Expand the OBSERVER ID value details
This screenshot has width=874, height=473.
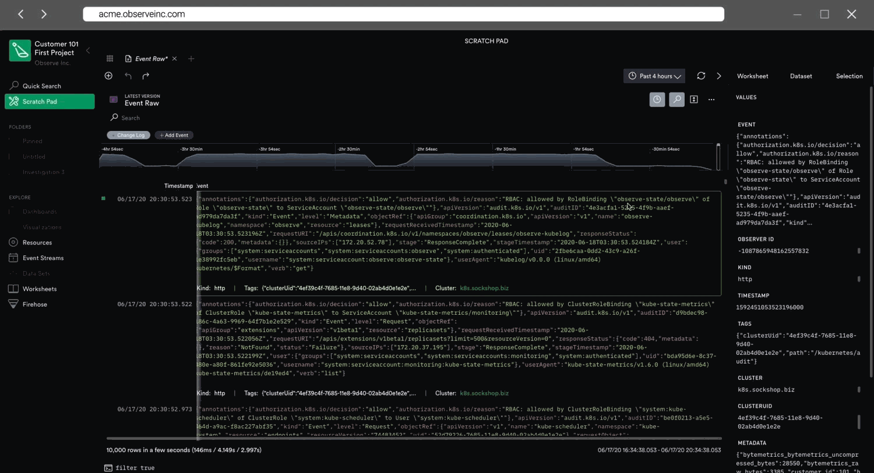click(859, 250)
